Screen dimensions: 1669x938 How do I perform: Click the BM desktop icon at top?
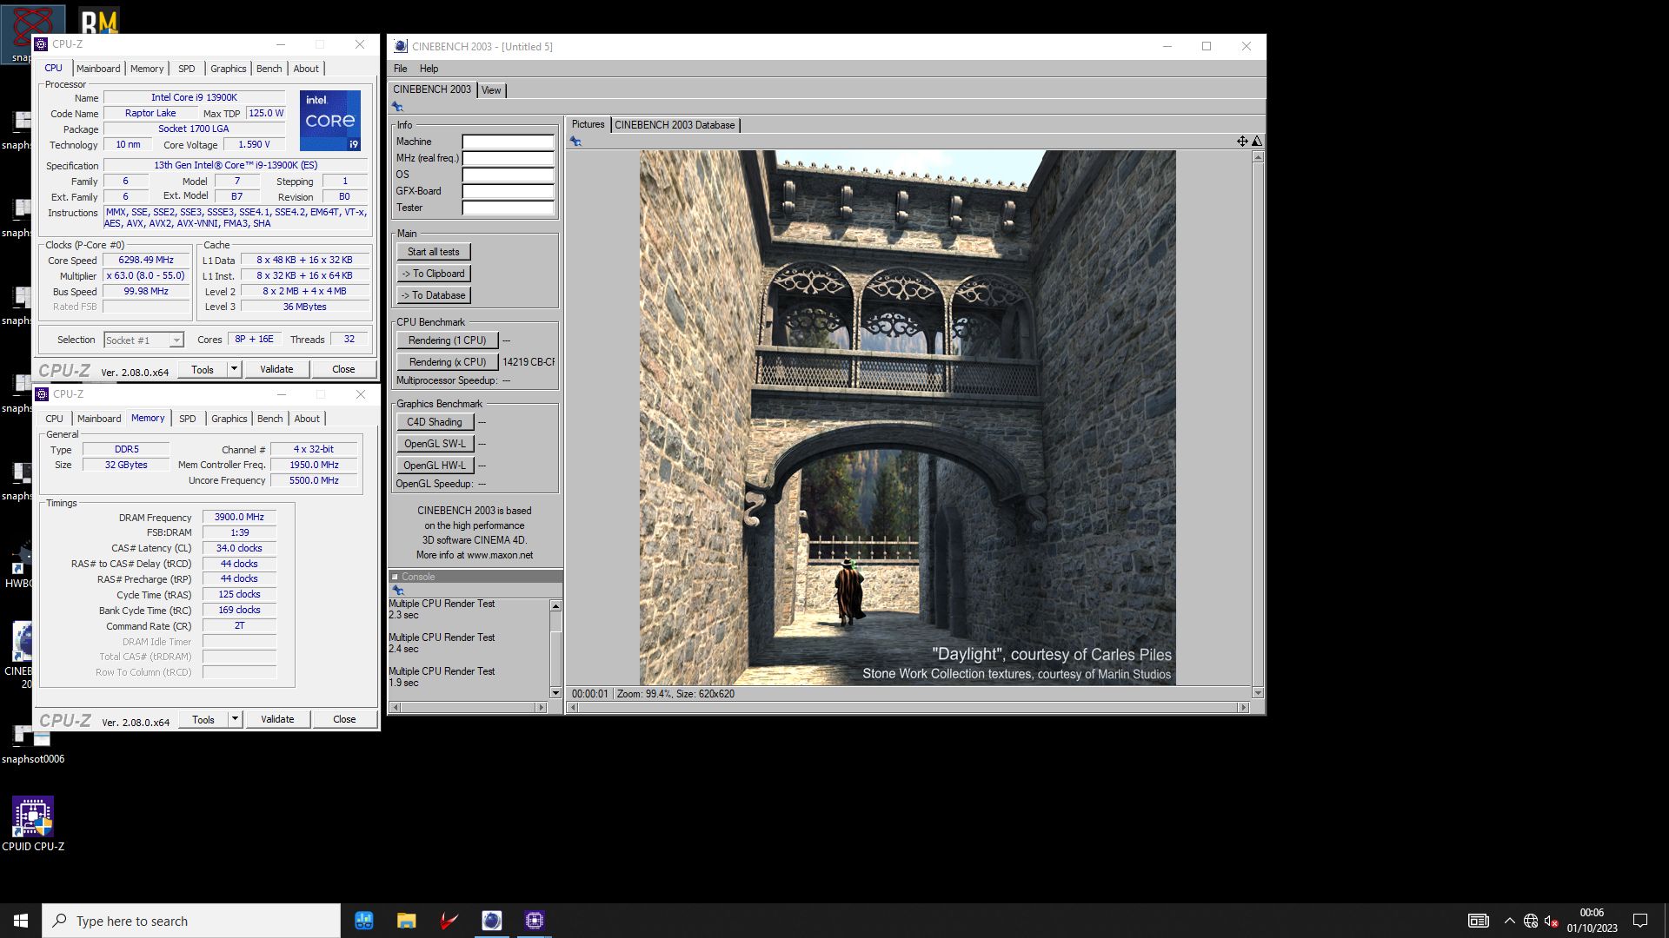coord(99,22)
